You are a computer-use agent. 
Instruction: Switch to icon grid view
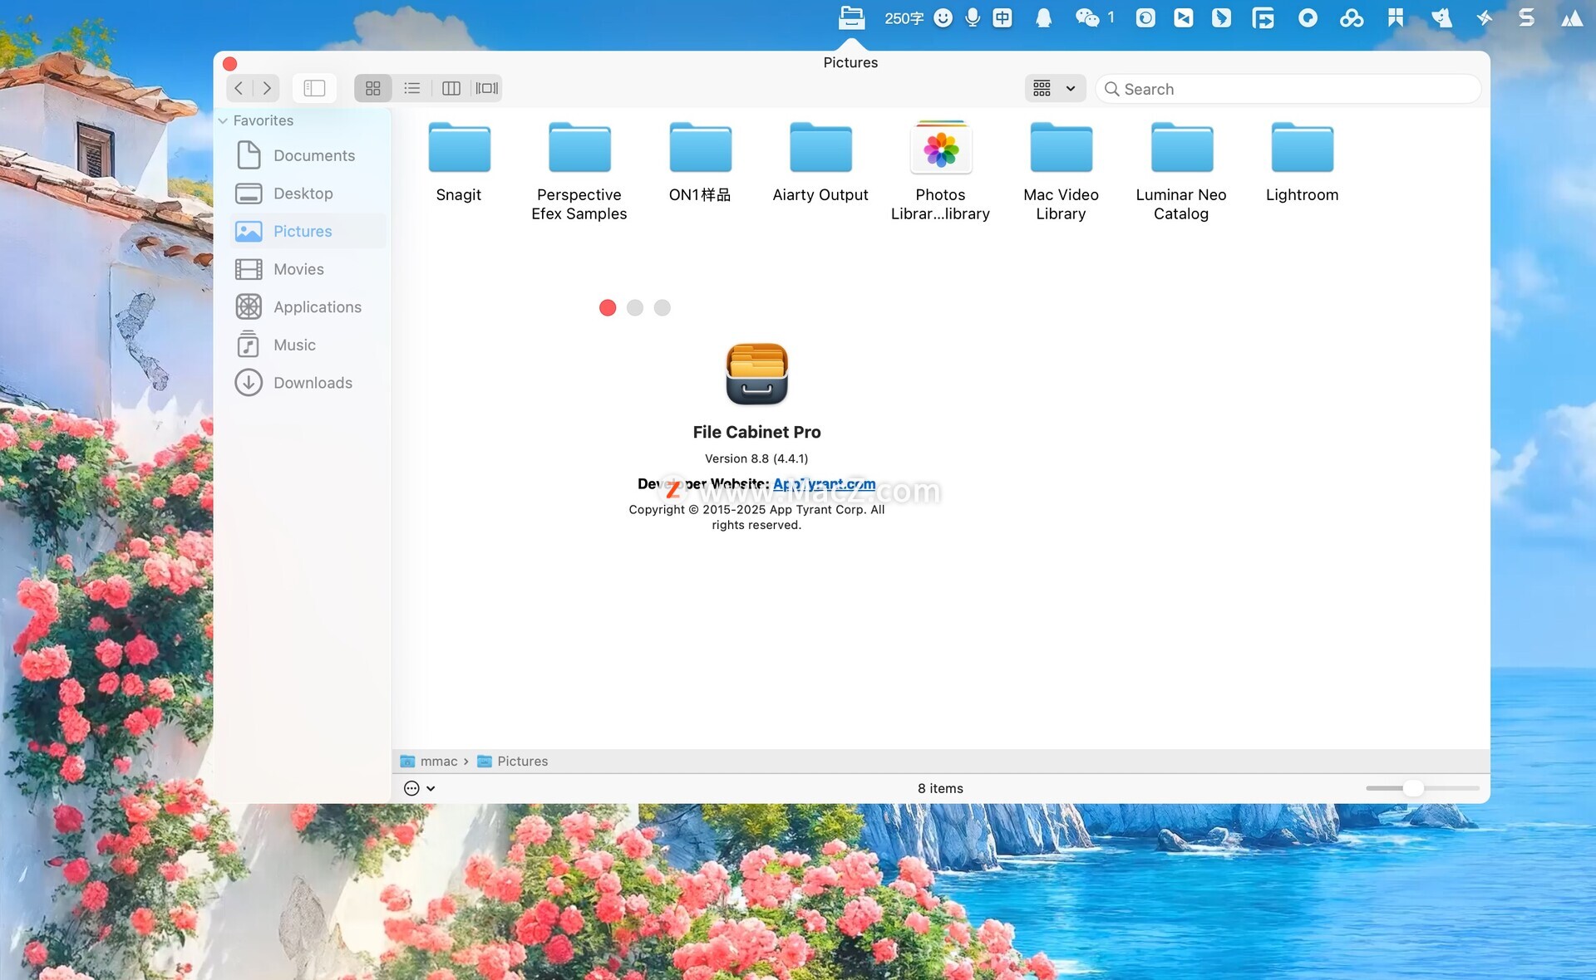pyautogui.click(x=372, y=88)
